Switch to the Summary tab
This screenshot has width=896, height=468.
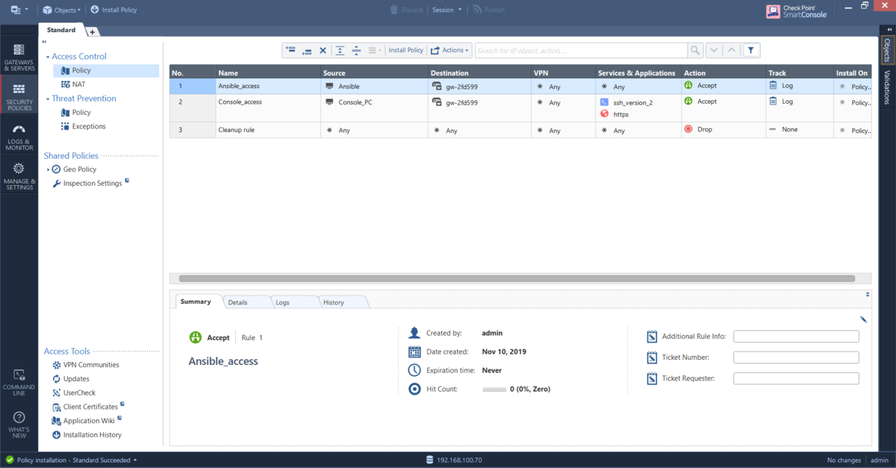pyautogui.click(x=196, y=302)
